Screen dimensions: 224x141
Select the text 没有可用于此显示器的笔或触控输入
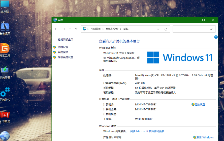click(155, 93)
